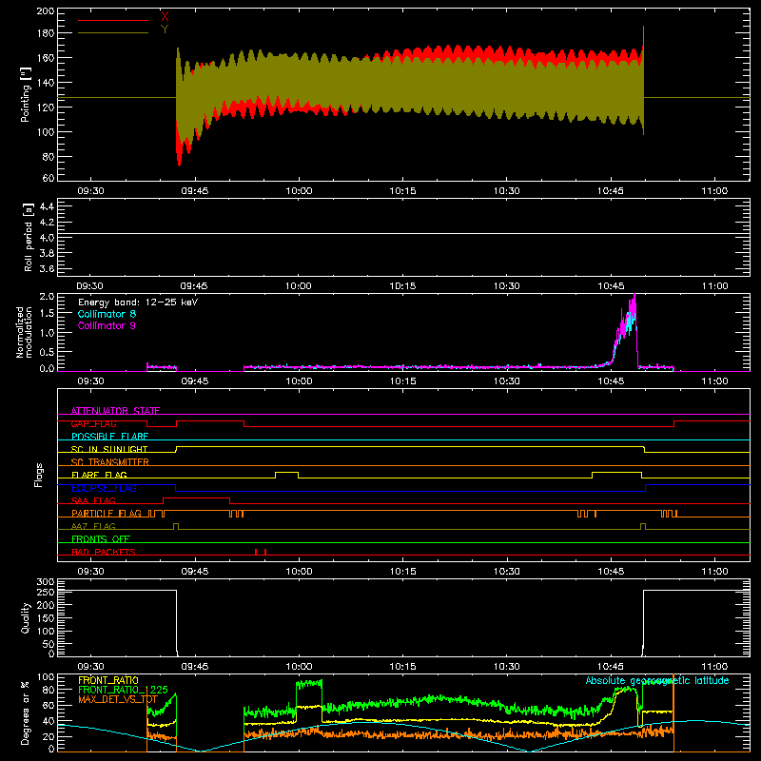Click the GAP_FLAG label

pyautogui.click(x=93, y=423)
